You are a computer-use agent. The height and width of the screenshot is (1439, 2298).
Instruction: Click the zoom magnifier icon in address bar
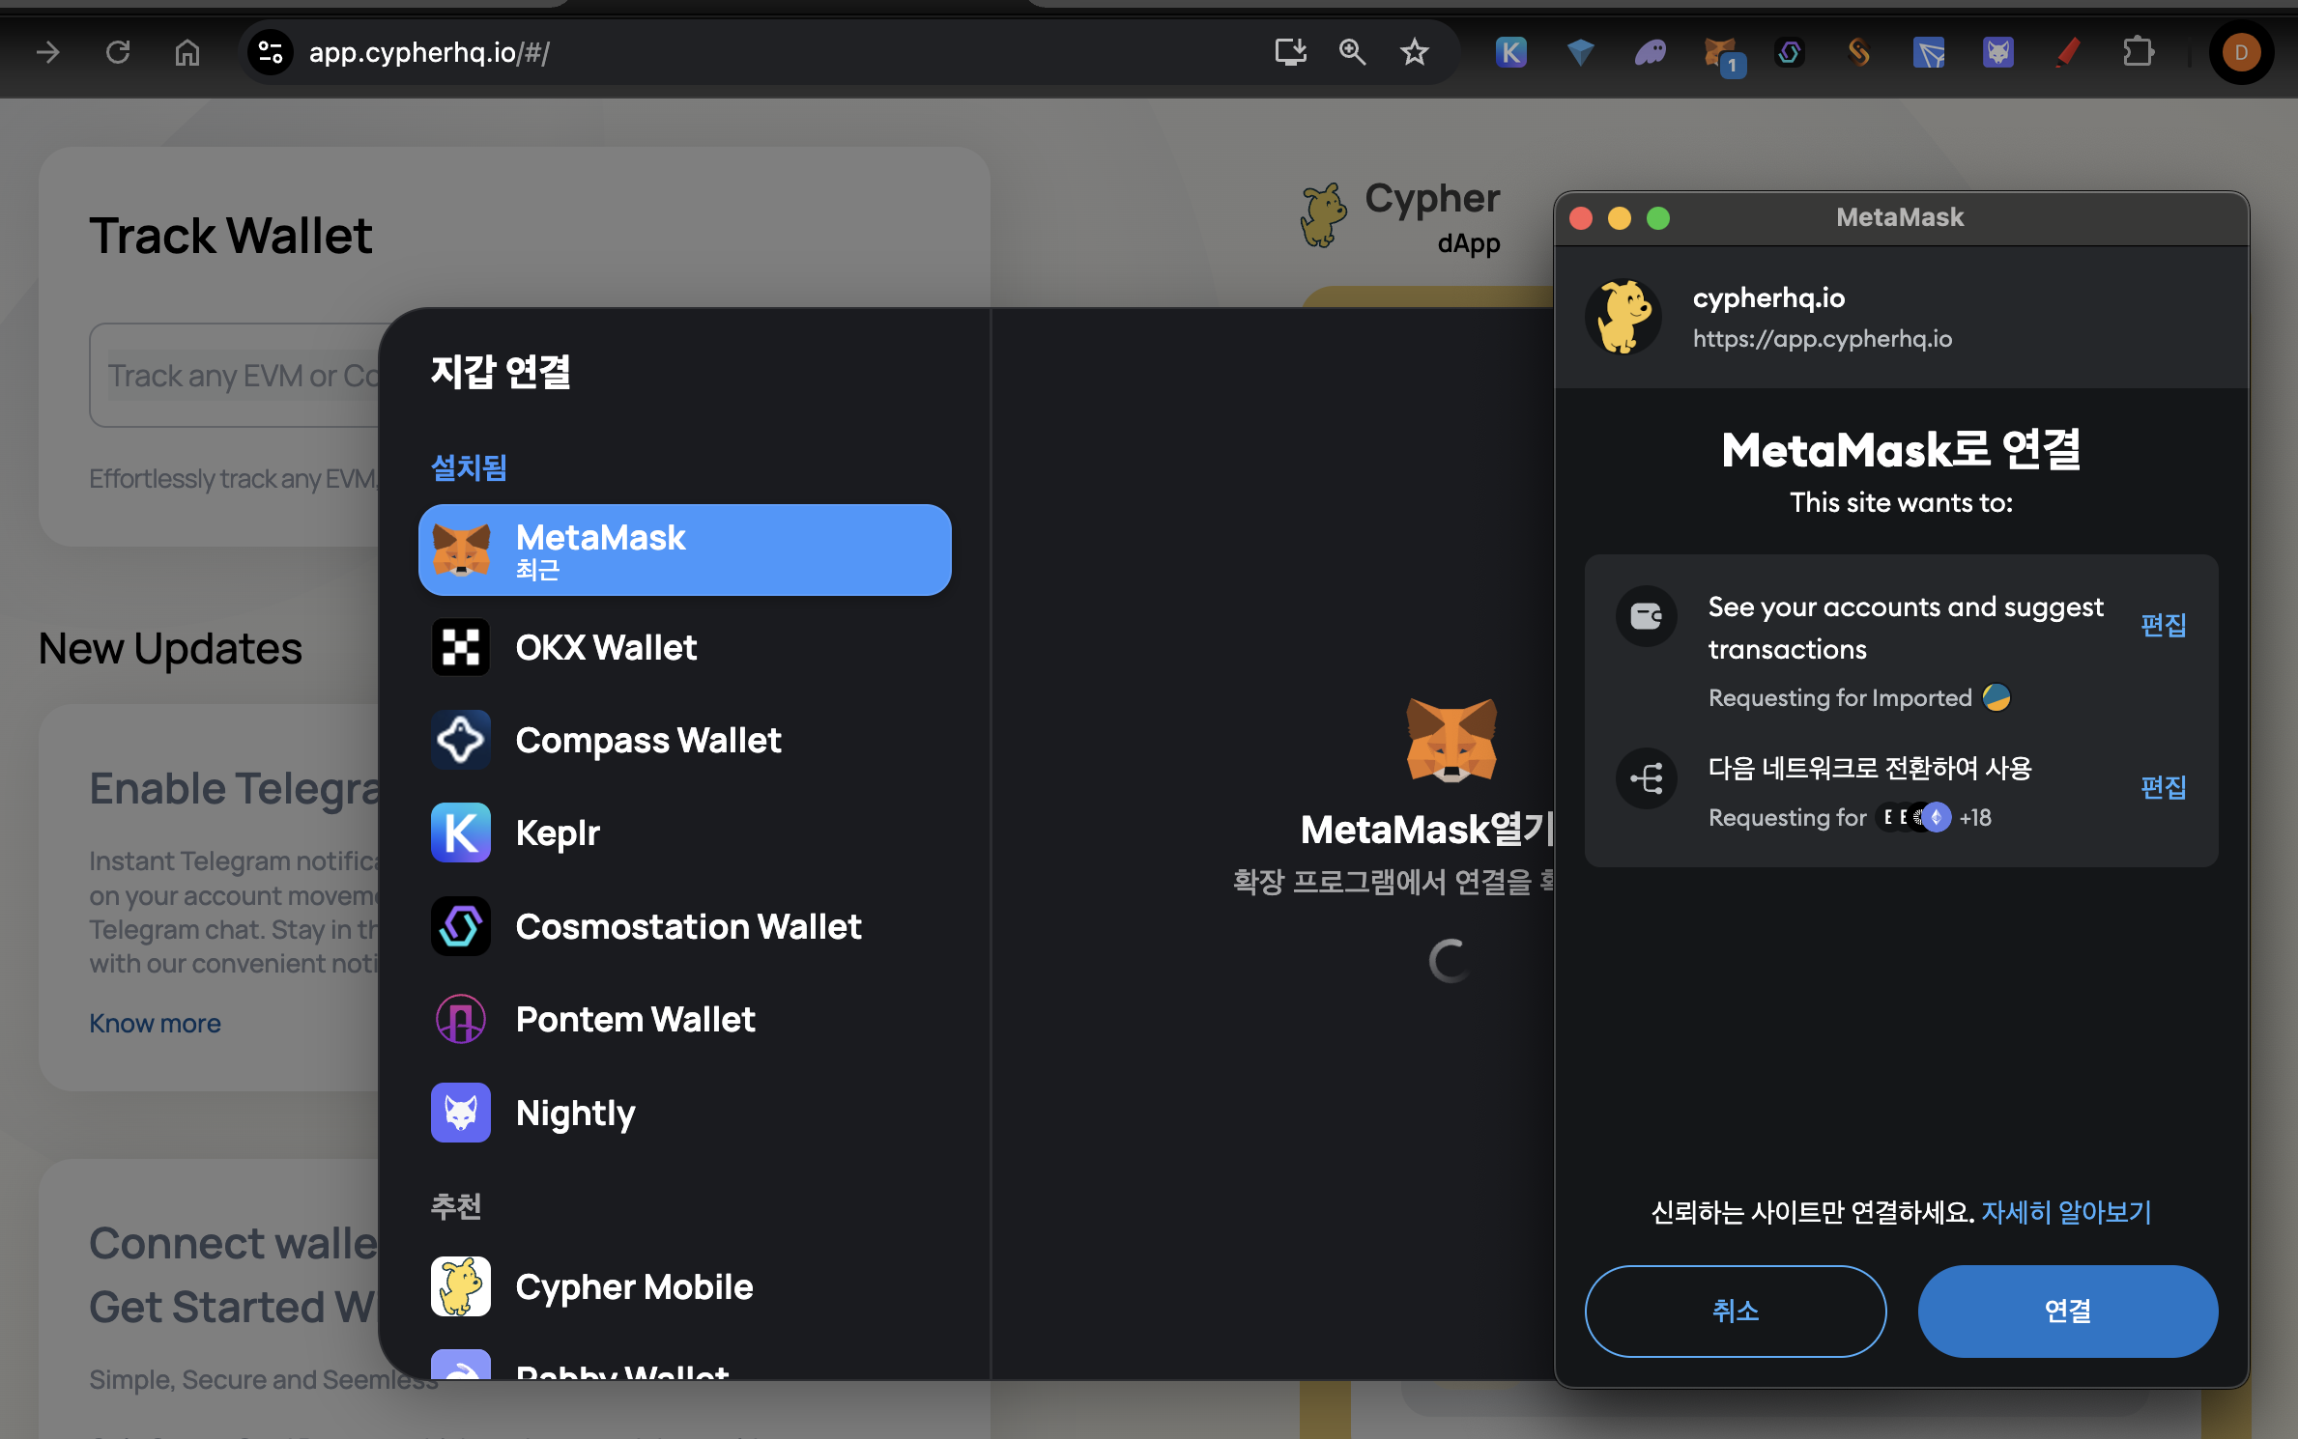[x=1352, y=52]
